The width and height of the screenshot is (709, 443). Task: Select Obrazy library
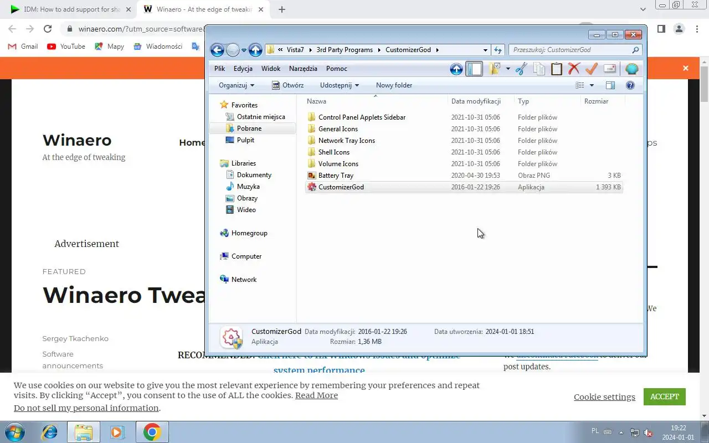(x=247, y=198)
